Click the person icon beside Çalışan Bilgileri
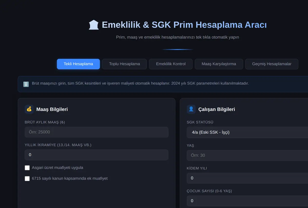The width and height of the screenshot is (308, 208). pos(191,109)
